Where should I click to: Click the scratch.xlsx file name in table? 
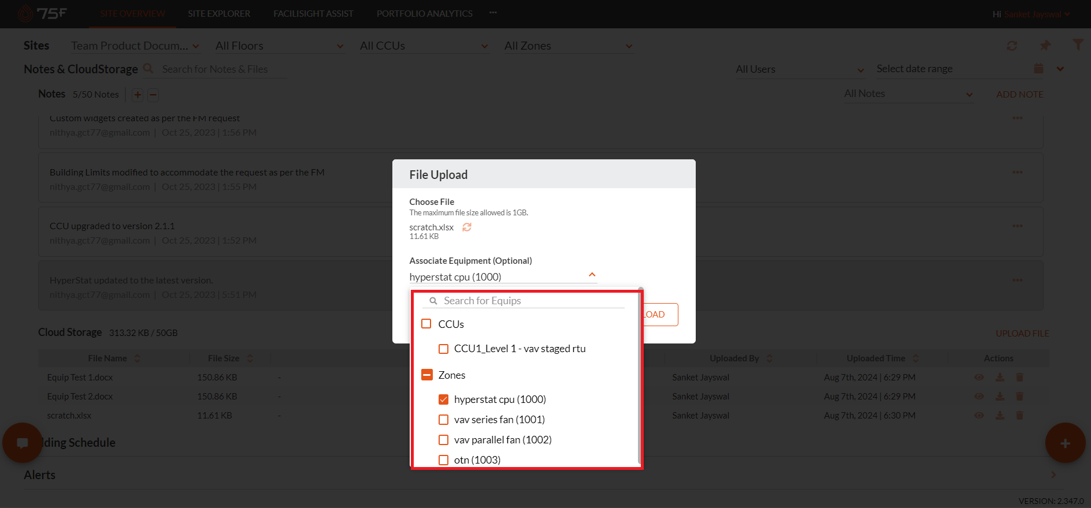point(69,415)
